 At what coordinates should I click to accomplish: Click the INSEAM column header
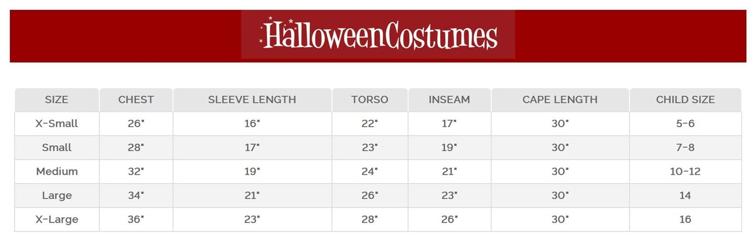(x=449, y=99)
